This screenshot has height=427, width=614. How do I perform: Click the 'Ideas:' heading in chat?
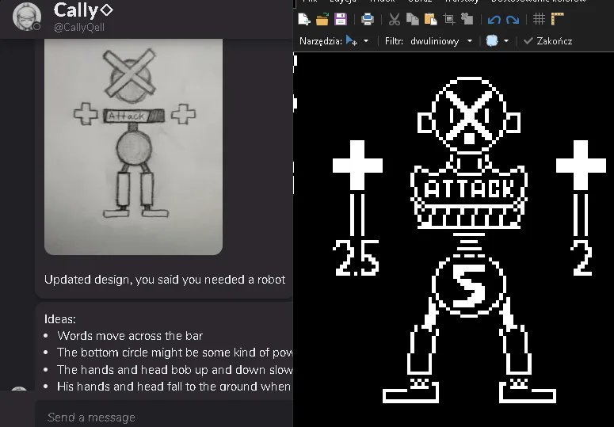point(60,319)
